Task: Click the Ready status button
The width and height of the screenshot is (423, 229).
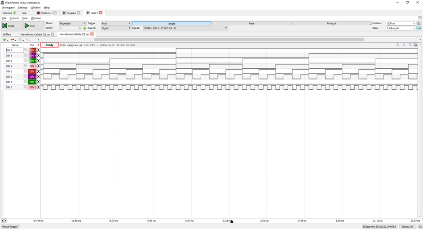Action: (49, 45)
